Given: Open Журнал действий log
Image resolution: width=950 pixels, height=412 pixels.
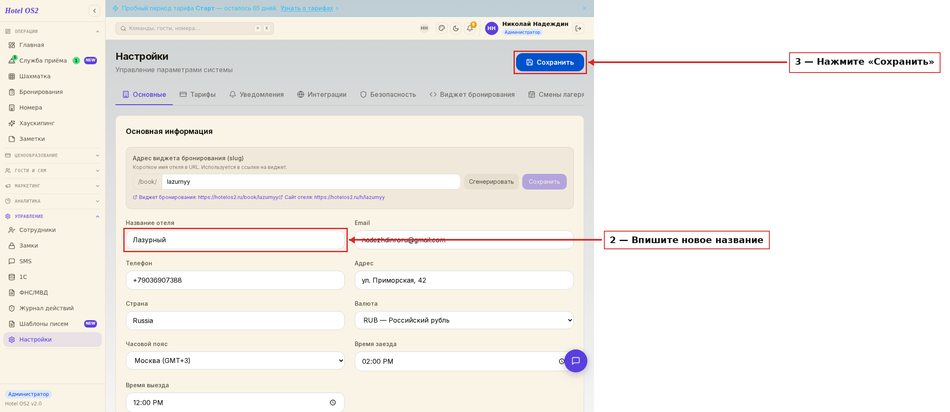Looking at the screenshot, I should pos(52,308).
